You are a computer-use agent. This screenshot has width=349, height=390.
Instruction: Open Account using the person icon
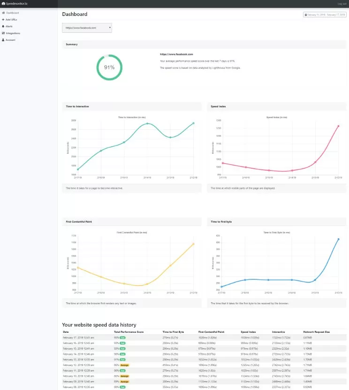pos(3,39)
